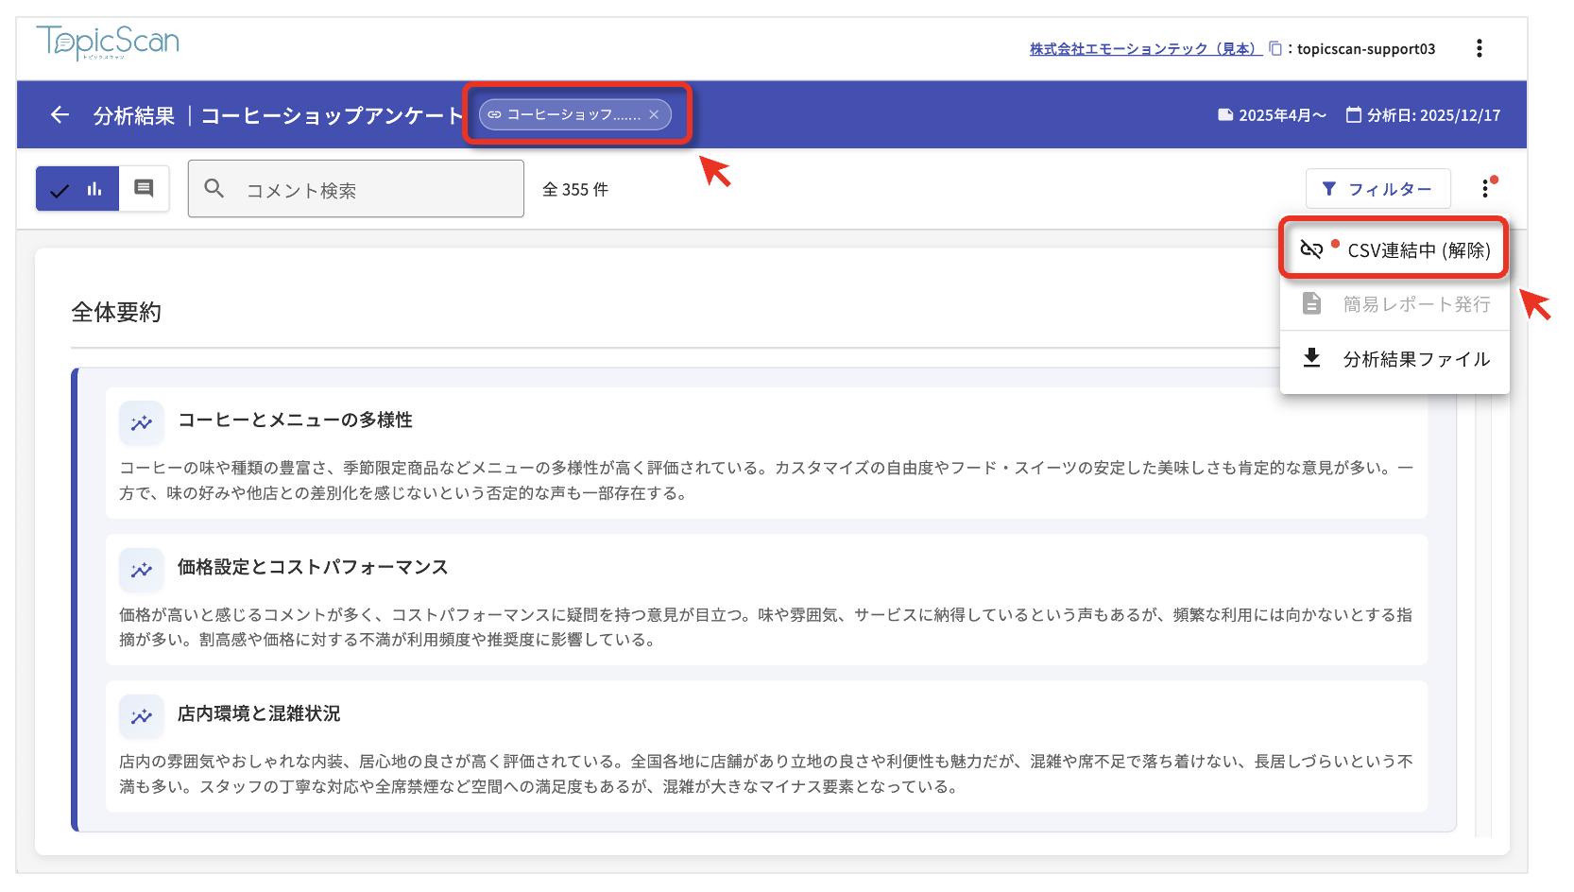Select the 価格設定とコストパフォーマンス summary card
Screen dimensions: 1574x892
(765, 600)
